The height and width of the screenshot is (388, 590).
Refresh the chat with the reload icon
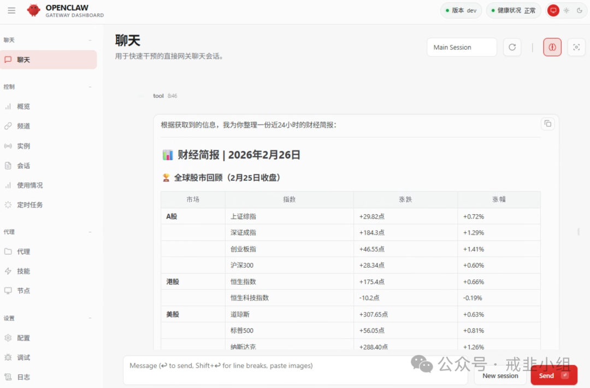tap(512, 48)
